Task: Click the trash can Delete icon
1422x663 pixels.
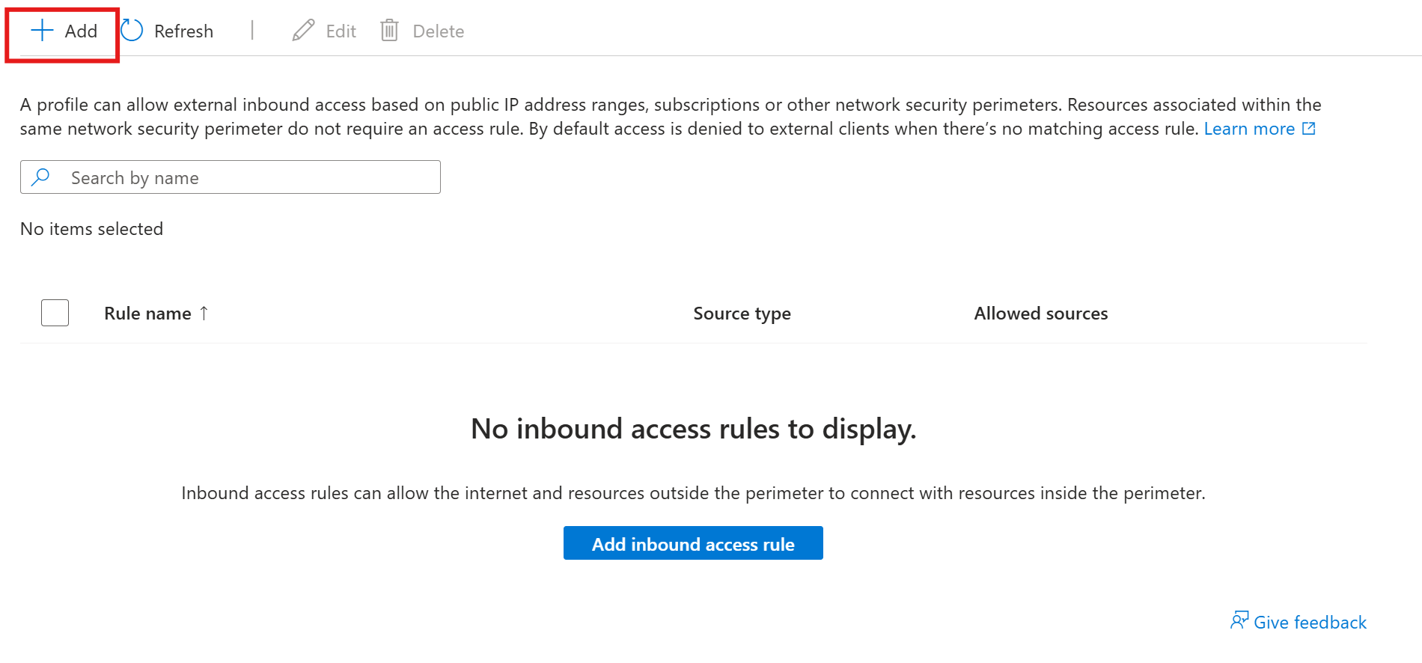Action: [x=389, y=31]
